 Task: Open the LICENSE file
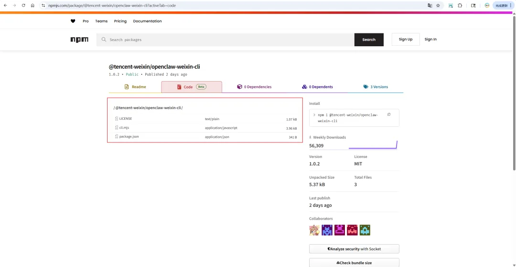pyautogui.click(x=125, y=119)
